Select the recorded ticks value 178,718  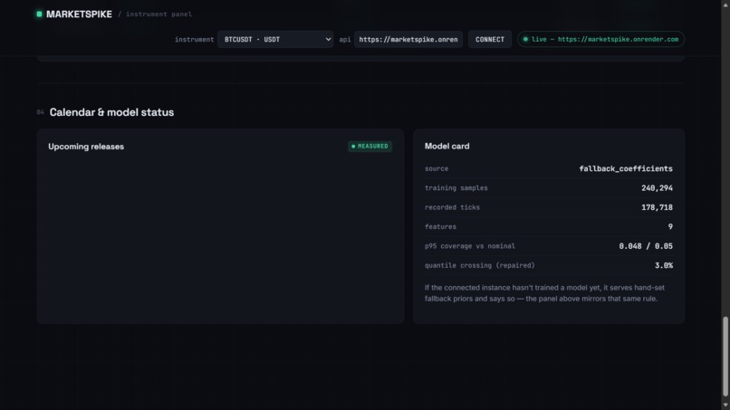657,207
